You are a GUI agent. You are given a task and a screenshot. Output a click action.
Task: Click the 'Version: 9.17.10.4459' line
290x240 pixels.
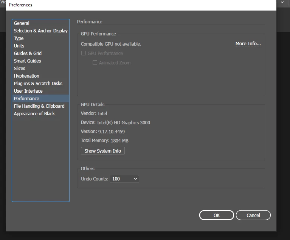(x=102, y=131)
